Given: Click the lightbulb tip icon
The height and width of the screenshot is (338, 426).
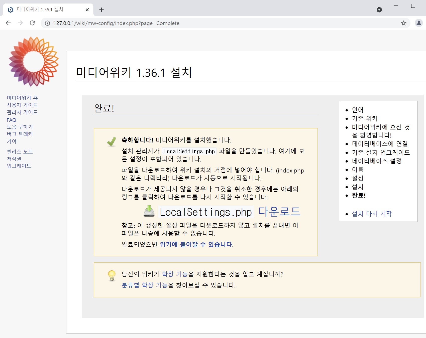Looking at the screenshot, I should [x=112, y=276].
